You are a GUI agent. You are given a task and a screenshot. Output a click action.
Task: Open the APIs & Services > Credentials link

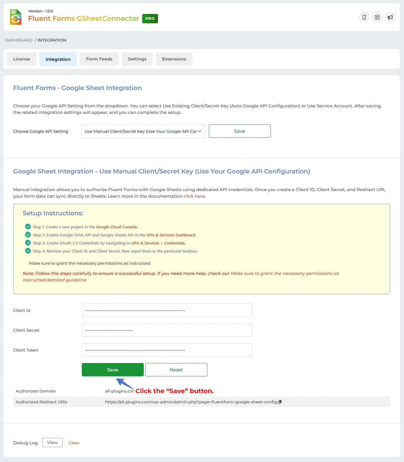tap(158, 243)
